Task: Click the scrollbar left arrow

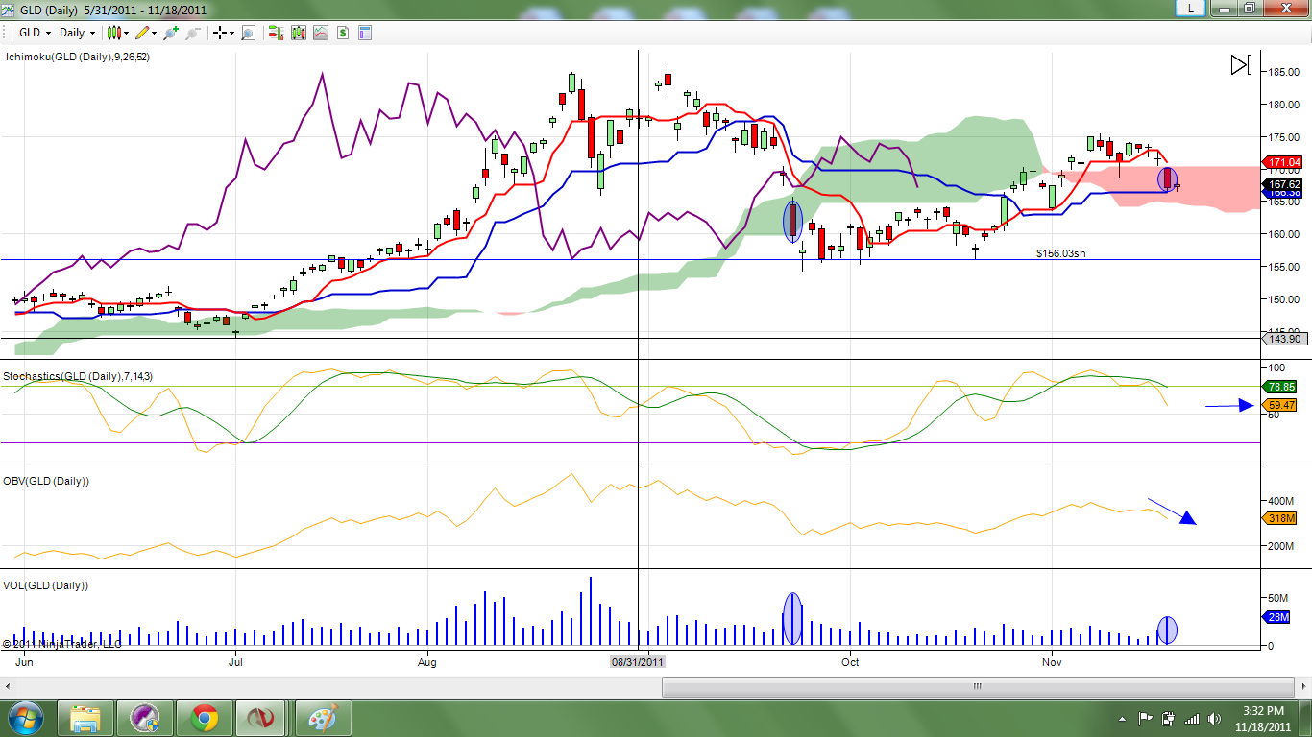Action: tap(9, 687)
